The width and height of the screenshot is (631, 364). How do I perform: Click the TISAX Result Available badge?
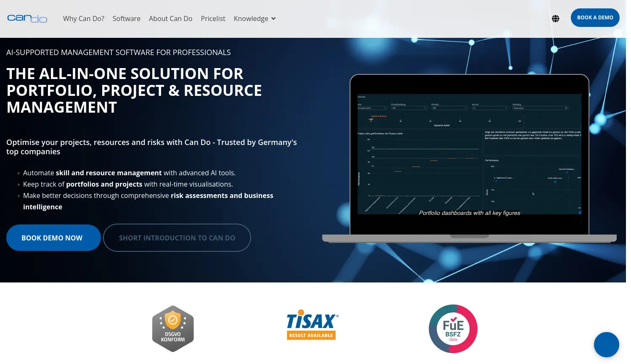(x=311, y=324)
